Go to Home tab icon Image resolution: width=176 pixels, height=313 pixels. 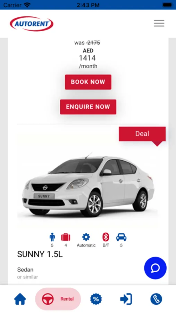pos(20,299)
